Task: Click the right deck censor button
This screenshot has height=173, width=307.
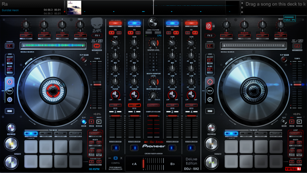Action: click(x=210, y=46)
